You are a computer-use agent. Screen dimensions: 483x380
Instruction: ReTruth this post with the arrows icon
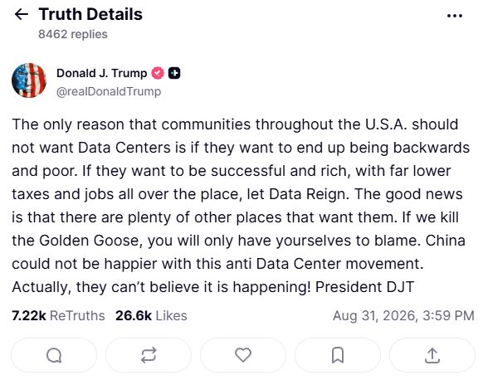(x=149, y=355)
